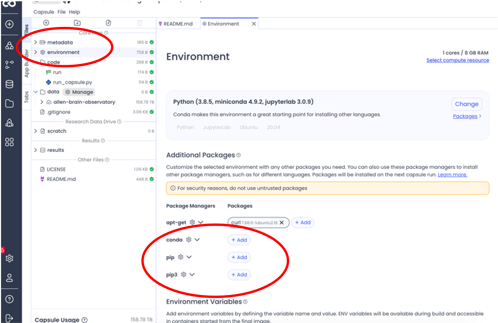Screen dimensions: 498x323
Task: Click Add for pip packages
Action: pyautogui.click(x=239, y=257)
